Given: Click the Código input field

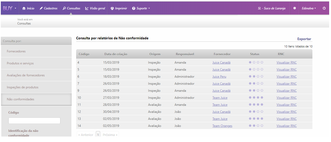Looking at the screenshot, I should [34, 121].
